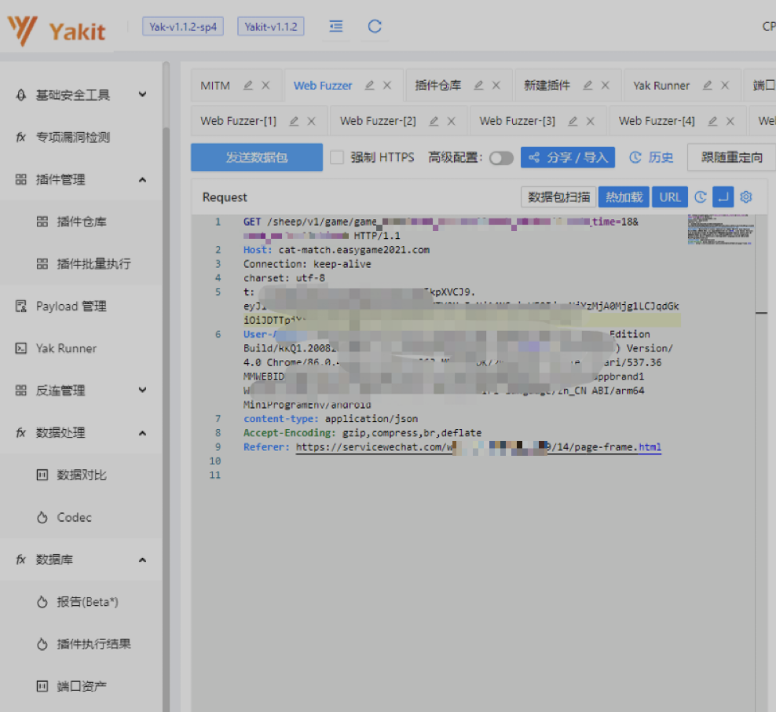Switch to the 新建插件 tab
The height and width of the screenshot is (712, 776).
click(547, 85)
